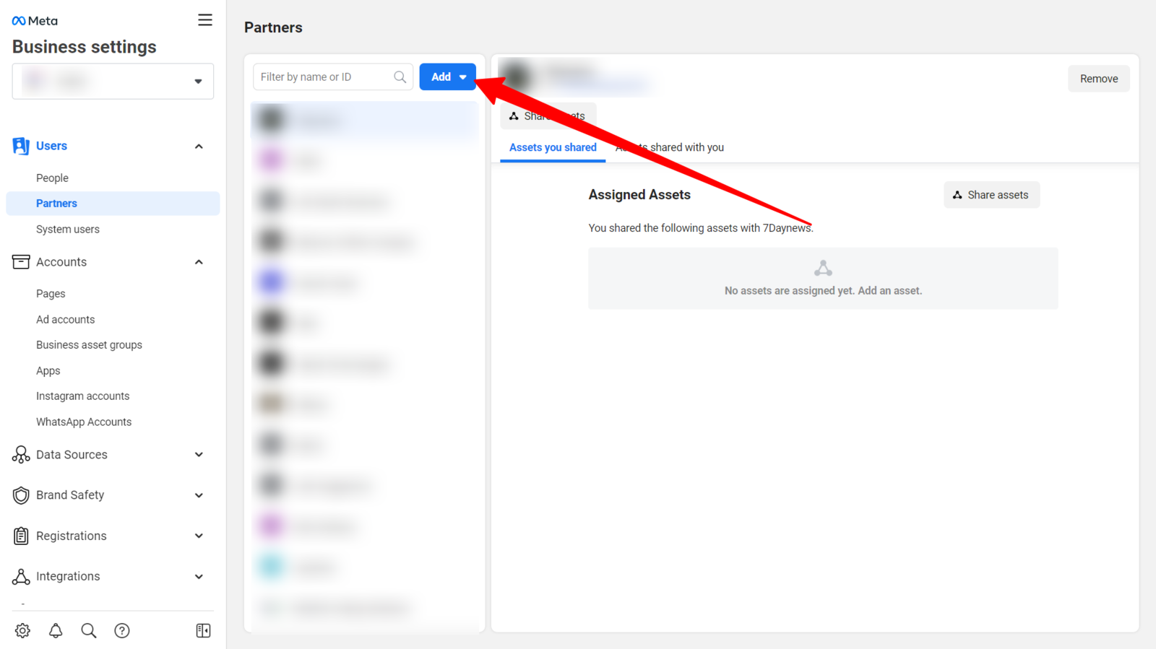Expand the Brand Safety section

(x=199, y=495)
